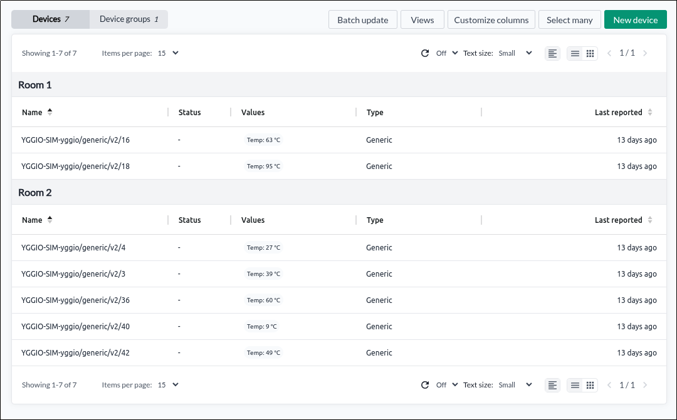Click Generic type for device v2/42
This screenshot has width=677, height=420.
coord(379,353)
